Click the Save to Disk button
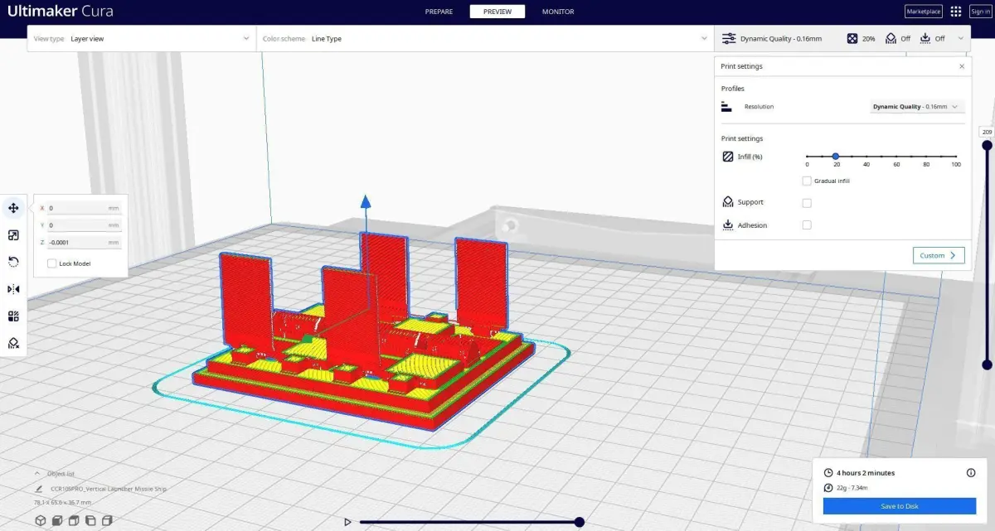Viewport: 995px width, 531px height. tap(900, 506)
